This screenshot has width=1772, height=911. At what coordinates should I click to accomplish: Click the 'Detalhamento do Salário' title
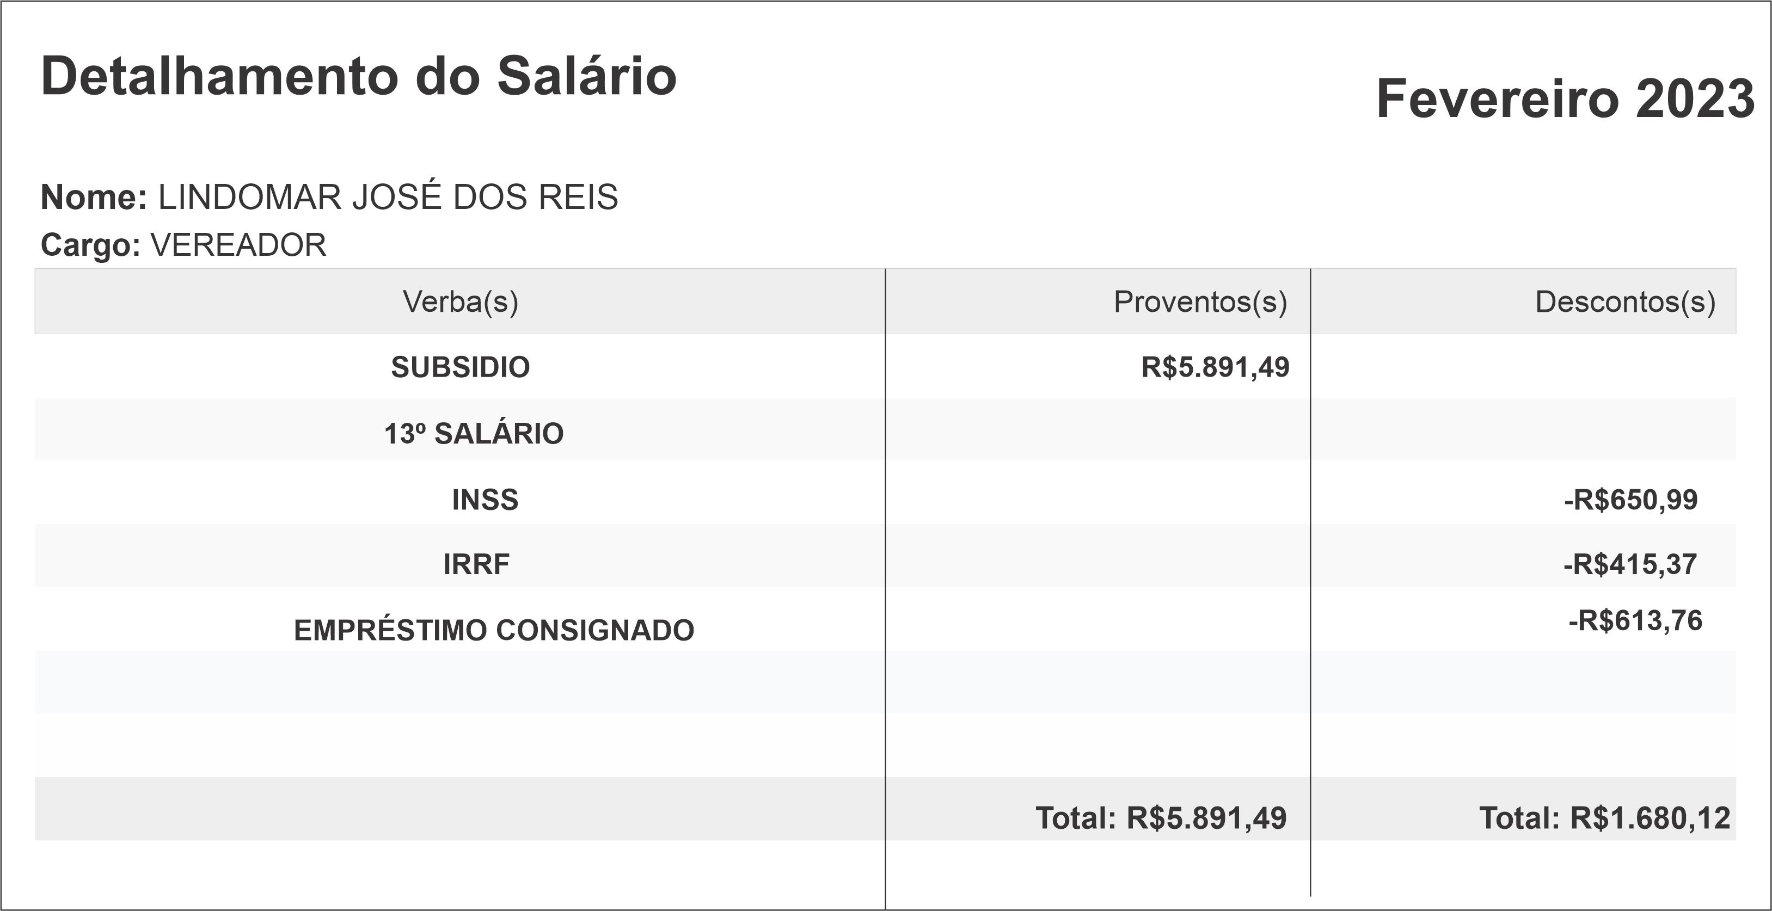point(358,76)
